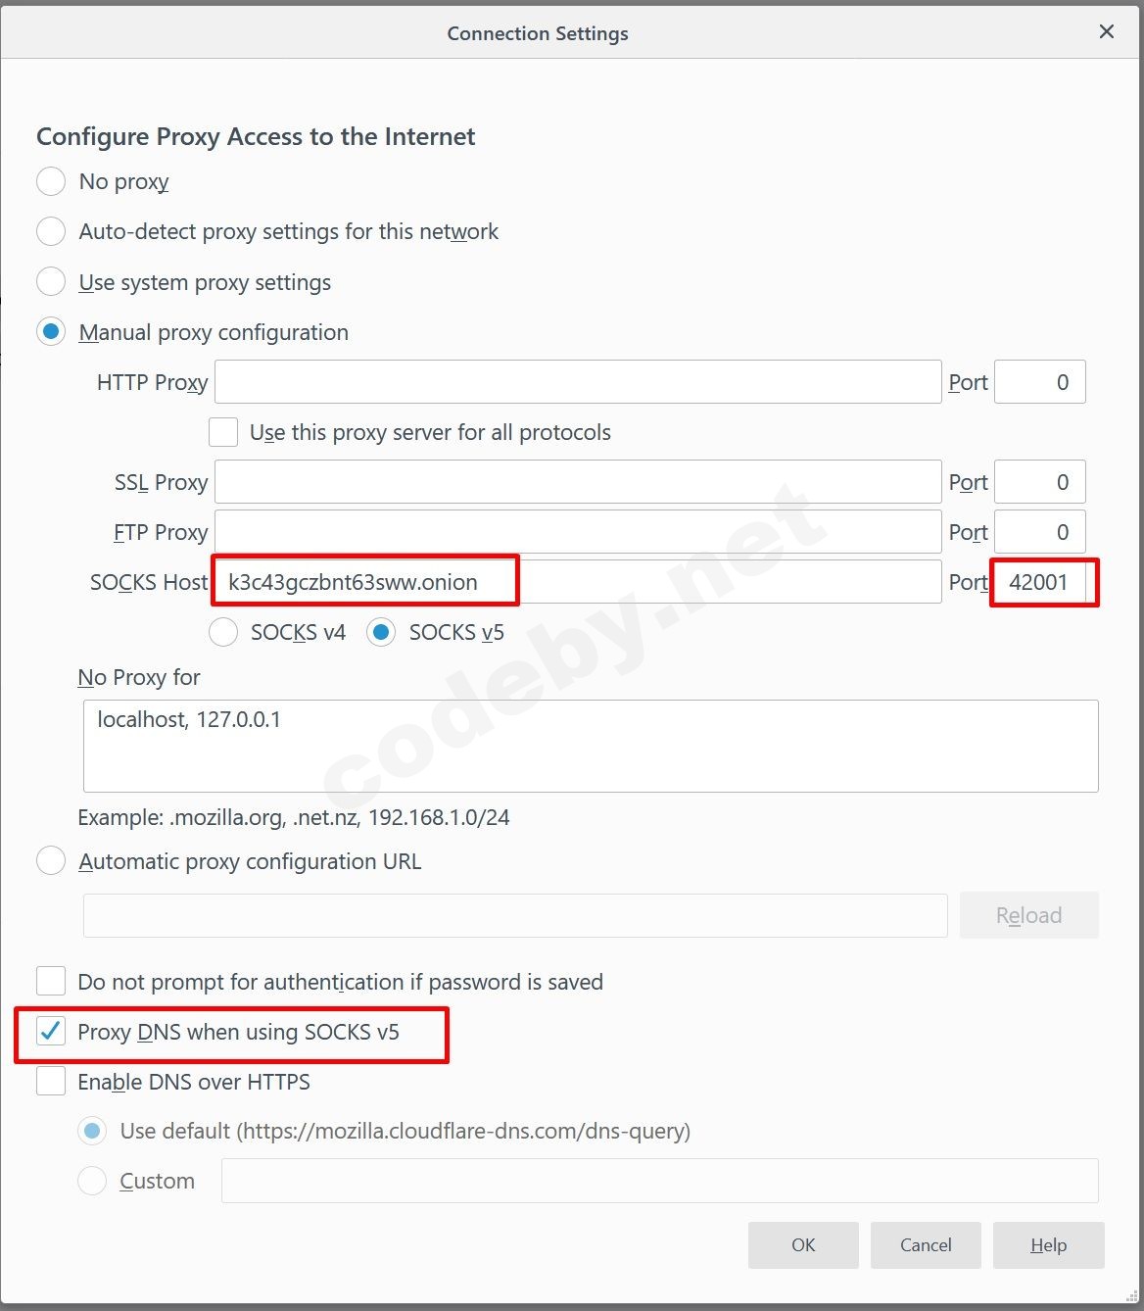Close the Connection Settings dialog

(1107, 32)
